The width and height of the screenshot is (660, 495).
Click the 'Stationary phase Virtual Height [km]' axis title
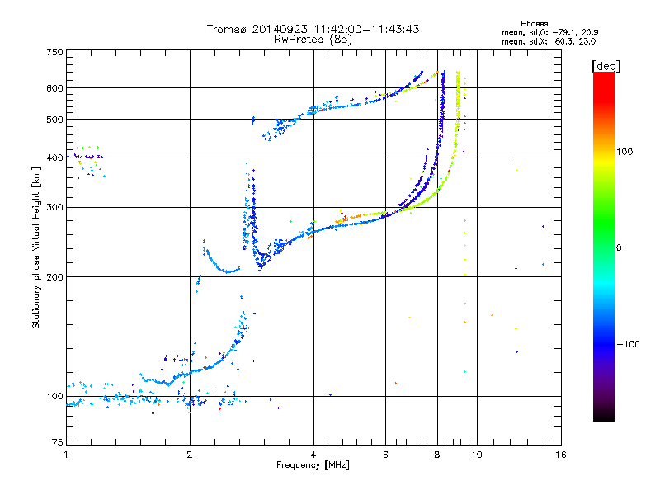(36, 247)
